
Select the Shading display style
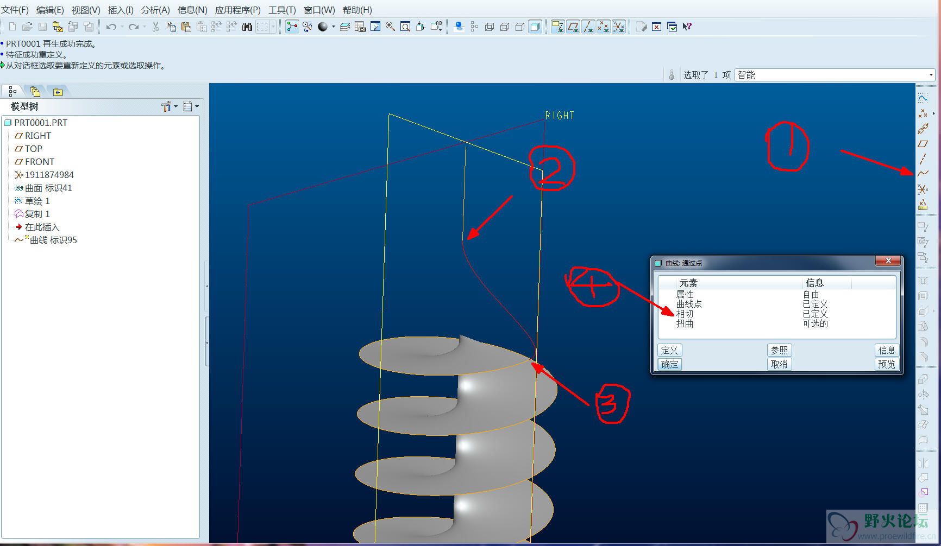(535, 27)
